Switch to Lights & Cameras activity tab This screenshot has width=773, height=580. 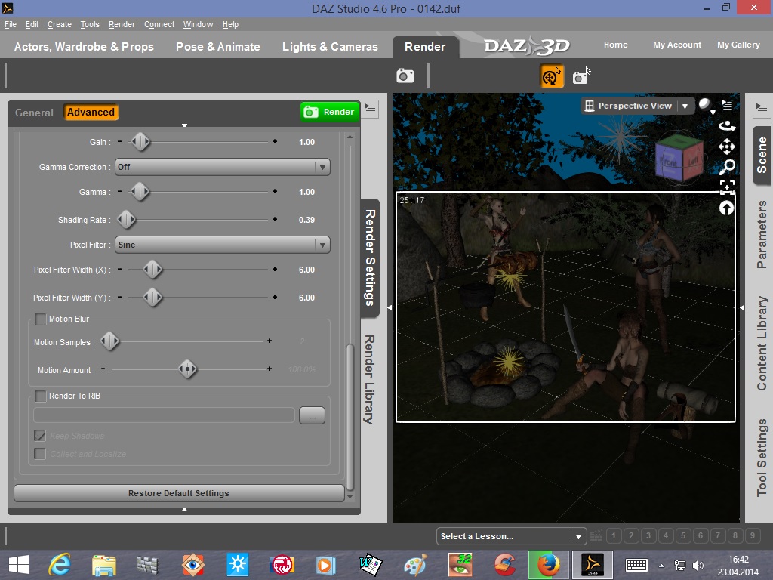(330, 47)
